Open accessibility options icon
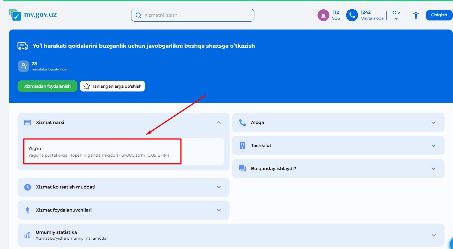The height and width of the screenshot is (249, 453). [x=416, y=15]
